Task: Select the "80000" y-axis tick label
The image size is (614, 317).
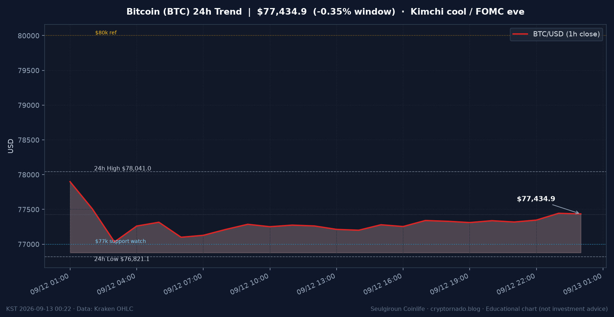Action: click(29, 36)
